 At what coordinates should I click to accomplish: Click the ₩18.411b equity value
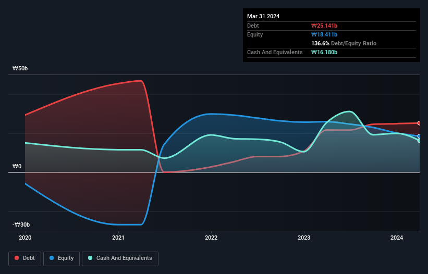(324, 34)
